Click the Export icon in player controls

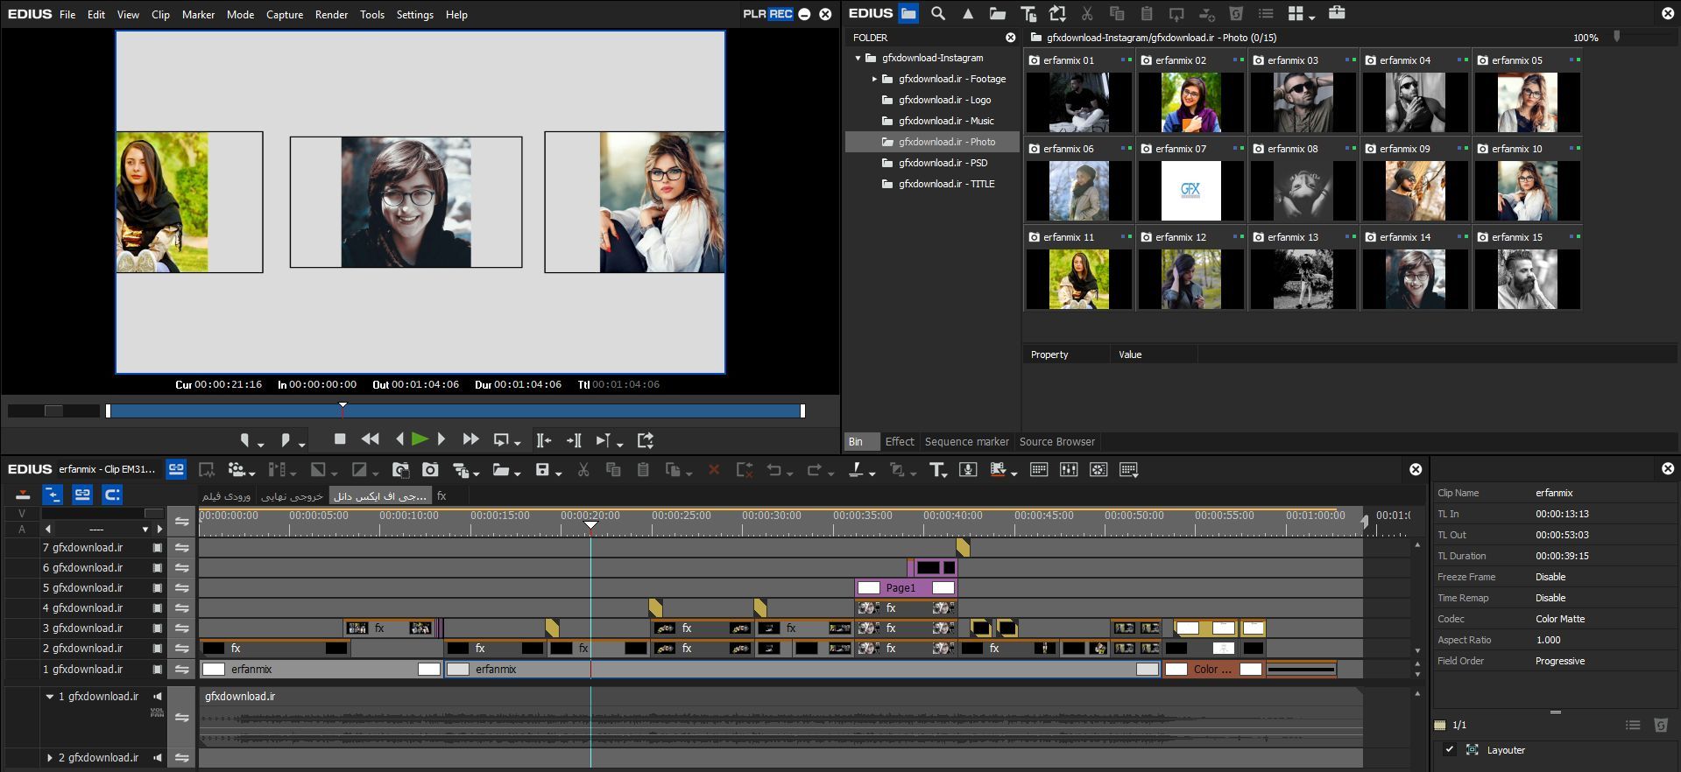(646, 440)
